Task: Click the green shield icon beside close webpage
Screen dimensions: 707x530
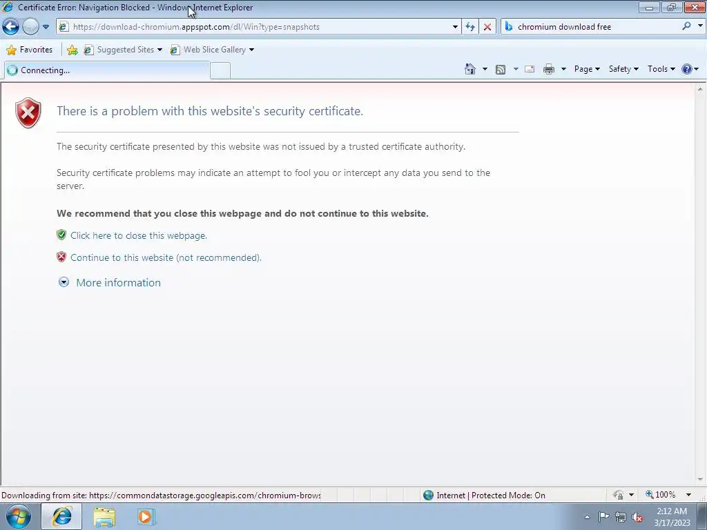Action: point(61,235)
